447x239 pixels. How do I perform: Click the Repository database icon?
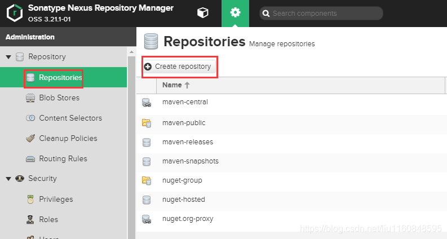tap(20, 57)
